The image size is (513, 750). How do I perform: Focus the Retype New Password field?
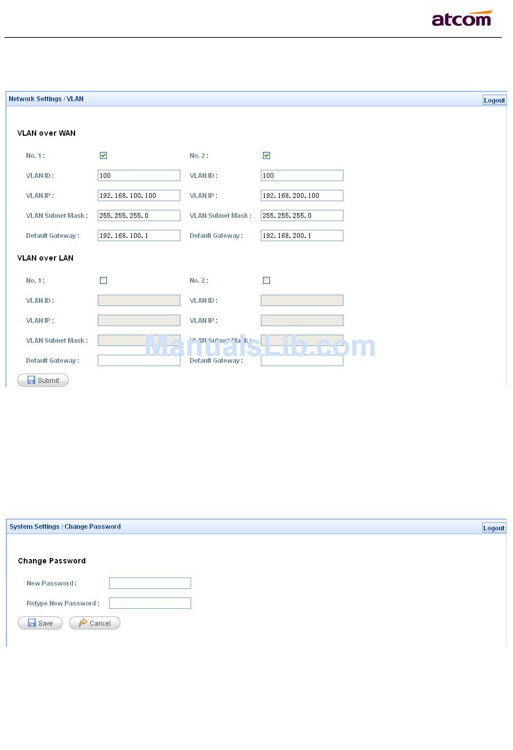[150, 603]
